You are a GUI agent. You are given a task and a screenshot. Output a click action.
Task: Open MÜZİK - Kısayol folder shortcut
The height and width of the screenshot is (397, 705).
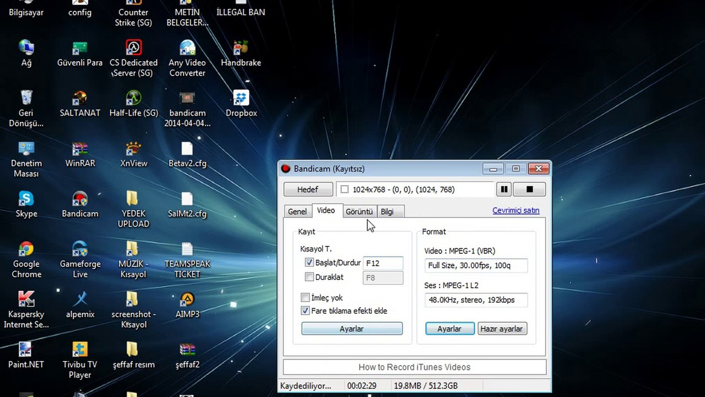pos(133,260)
